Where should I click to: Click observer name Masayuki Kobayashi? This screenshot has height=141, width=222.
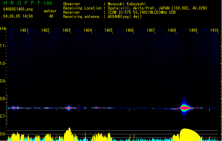click(x=127, y=4)
